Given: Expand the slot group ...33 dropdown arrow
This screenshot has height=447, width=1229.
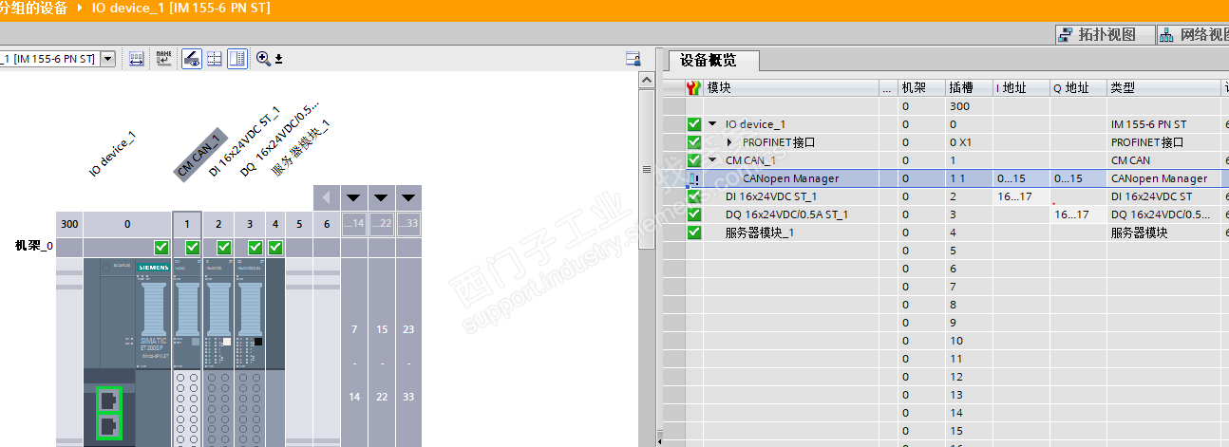Looking at the screenshot, I should pos(408,198).
